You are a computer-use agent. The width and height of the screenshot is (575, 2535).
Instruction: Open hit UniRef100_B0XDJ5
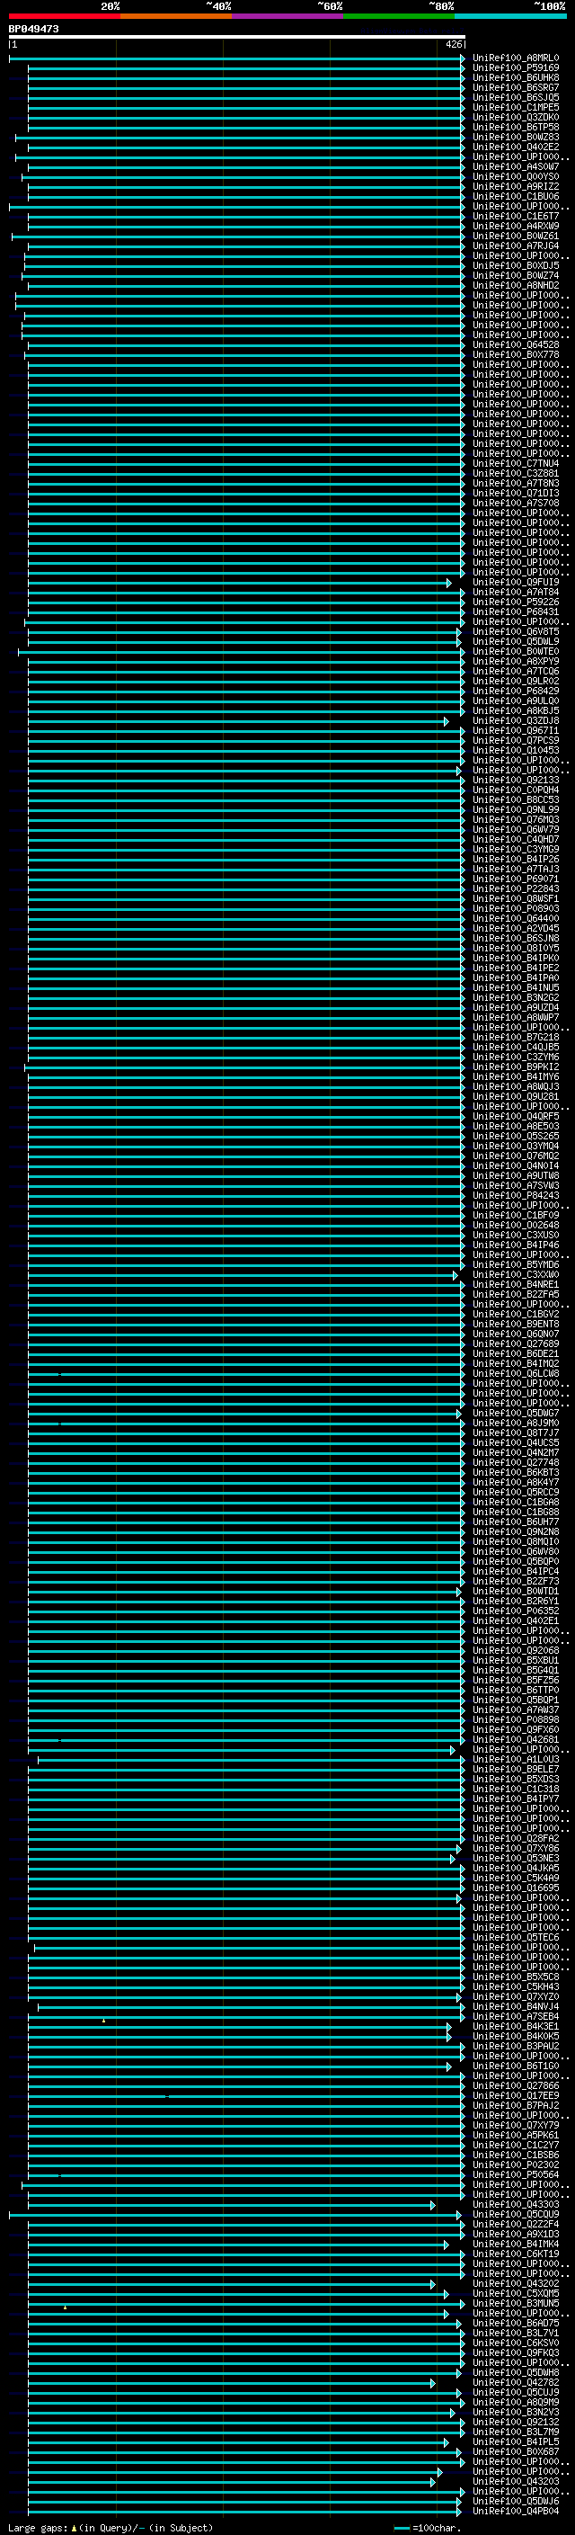515,265
